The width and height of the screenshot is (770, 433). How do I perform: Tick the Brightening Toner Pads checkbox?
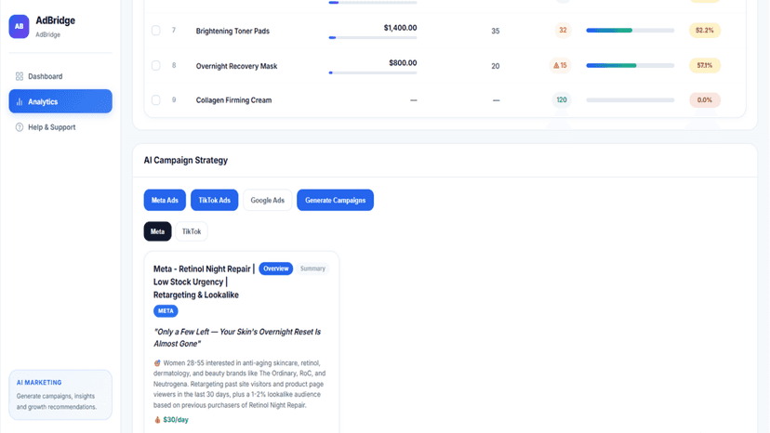pyautogui.click(x=155, y=31)
